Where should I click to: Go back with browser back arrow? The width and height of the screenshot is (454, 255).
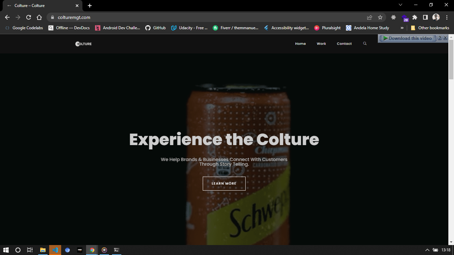pyautogui.click(x=7, y=17)
